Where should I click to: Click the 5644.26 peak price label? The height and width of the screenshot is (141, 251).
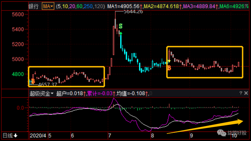126,11
